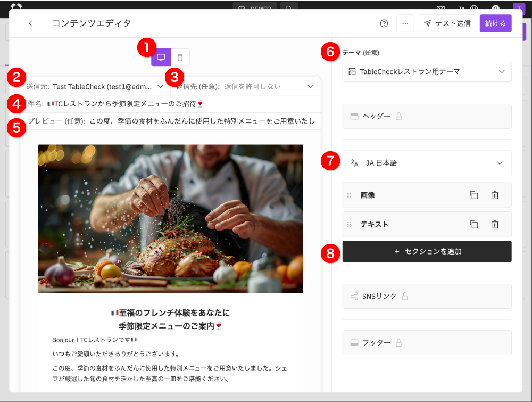This screenshot has height=402, width=532.
Task: Click the chevron on the language selector
Action: click(x=500, y=163)
